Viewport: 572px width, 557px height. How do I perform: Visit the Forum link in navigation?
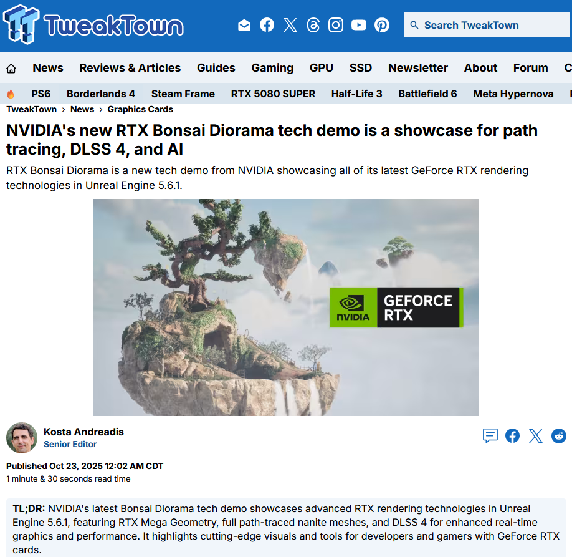click(530, 68)
